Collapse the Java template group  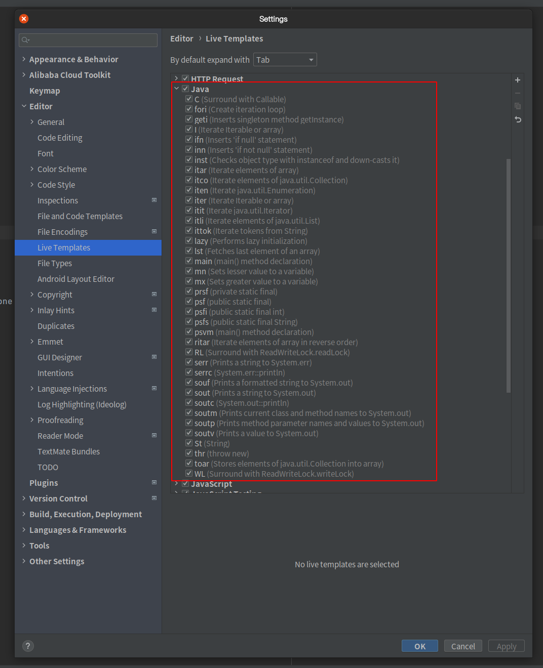pyautogui.click(x=176, y=89)
